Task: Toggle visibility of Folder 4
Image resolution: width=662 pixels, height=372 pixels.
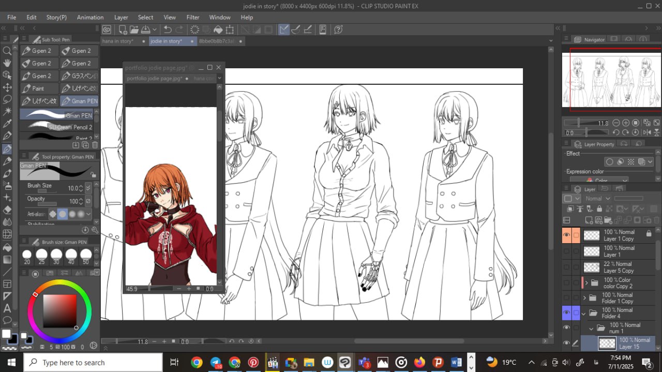Action: 567,313
